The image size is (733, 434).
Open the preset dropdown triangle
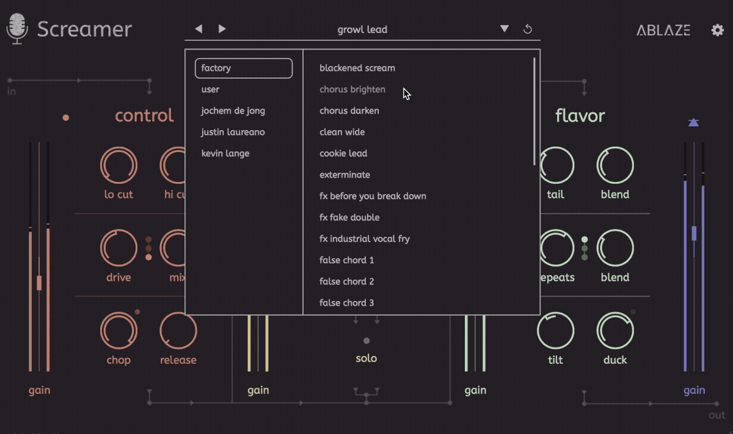coord(505,29)
